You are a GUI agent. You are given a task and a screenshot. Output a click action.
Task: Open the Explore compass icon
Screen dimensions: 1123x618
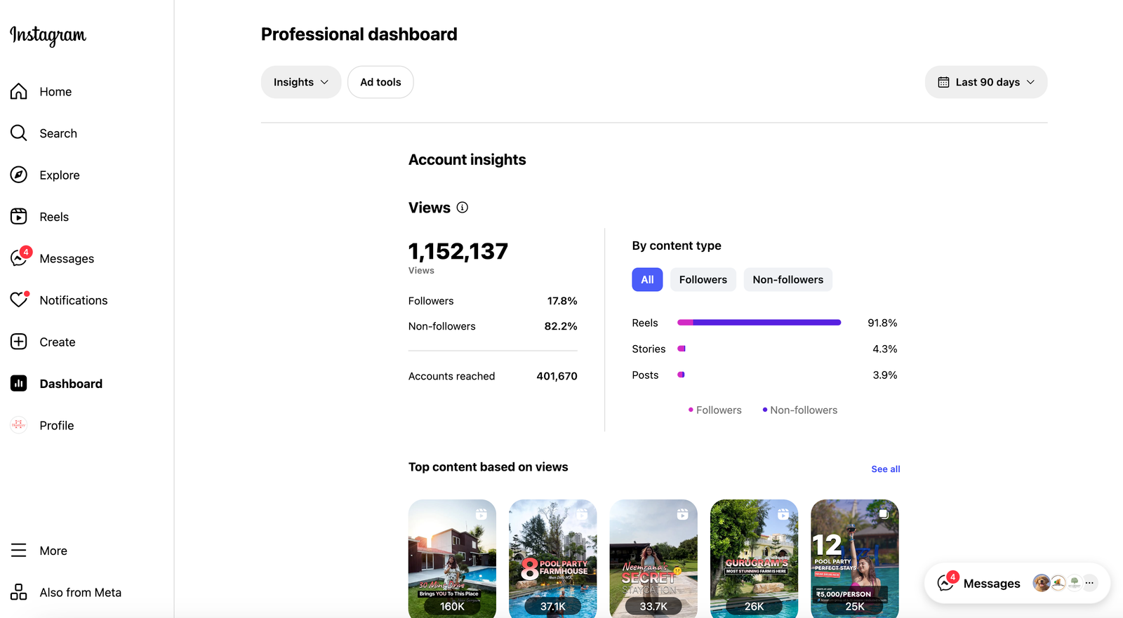19,175
